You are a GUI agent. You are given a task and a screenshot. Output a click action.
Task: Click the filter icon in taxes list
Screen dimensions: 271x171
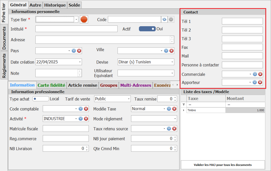(x=184, y=105)
